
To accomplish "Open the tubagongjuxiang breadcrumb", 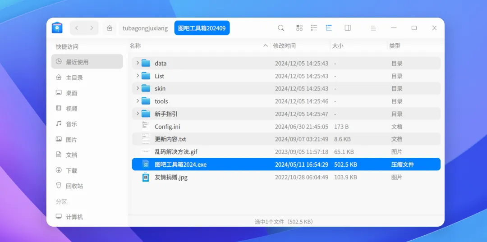I will click(x=145, y=28).
